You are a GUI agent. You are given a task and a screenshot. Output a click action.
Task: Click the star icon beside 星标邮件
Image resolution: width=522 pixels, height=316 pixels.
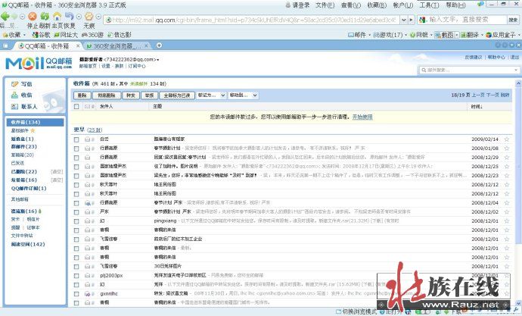[x=33, y=131]
